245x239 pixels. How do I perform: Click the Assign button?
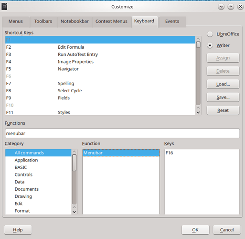click(x=223, y=58)
